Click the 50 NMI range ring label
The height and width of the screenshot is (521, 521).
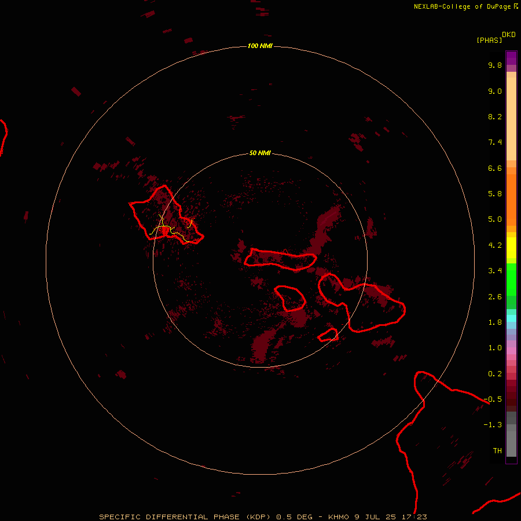pyautogui.click(x=260, y=153)
